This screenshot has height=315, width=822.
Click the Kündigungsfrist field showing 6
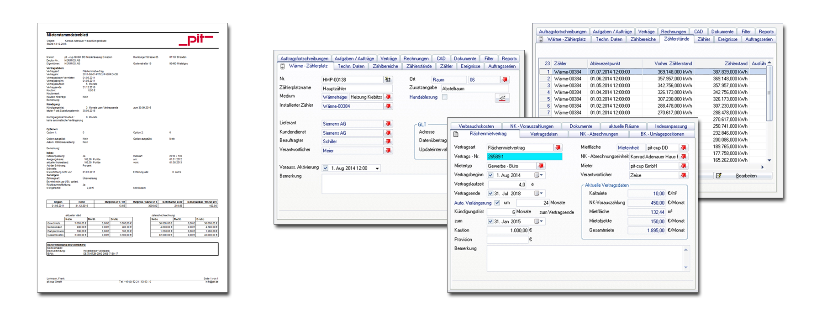click(x=501, y=212)
